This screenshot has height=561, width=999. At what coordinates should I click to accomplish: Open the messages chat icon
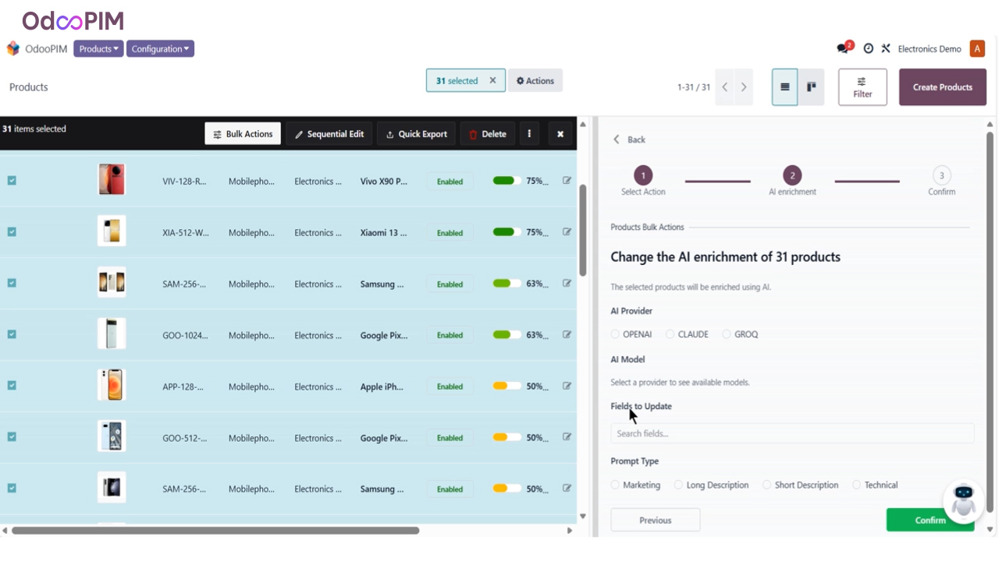(x=843, y=48)
